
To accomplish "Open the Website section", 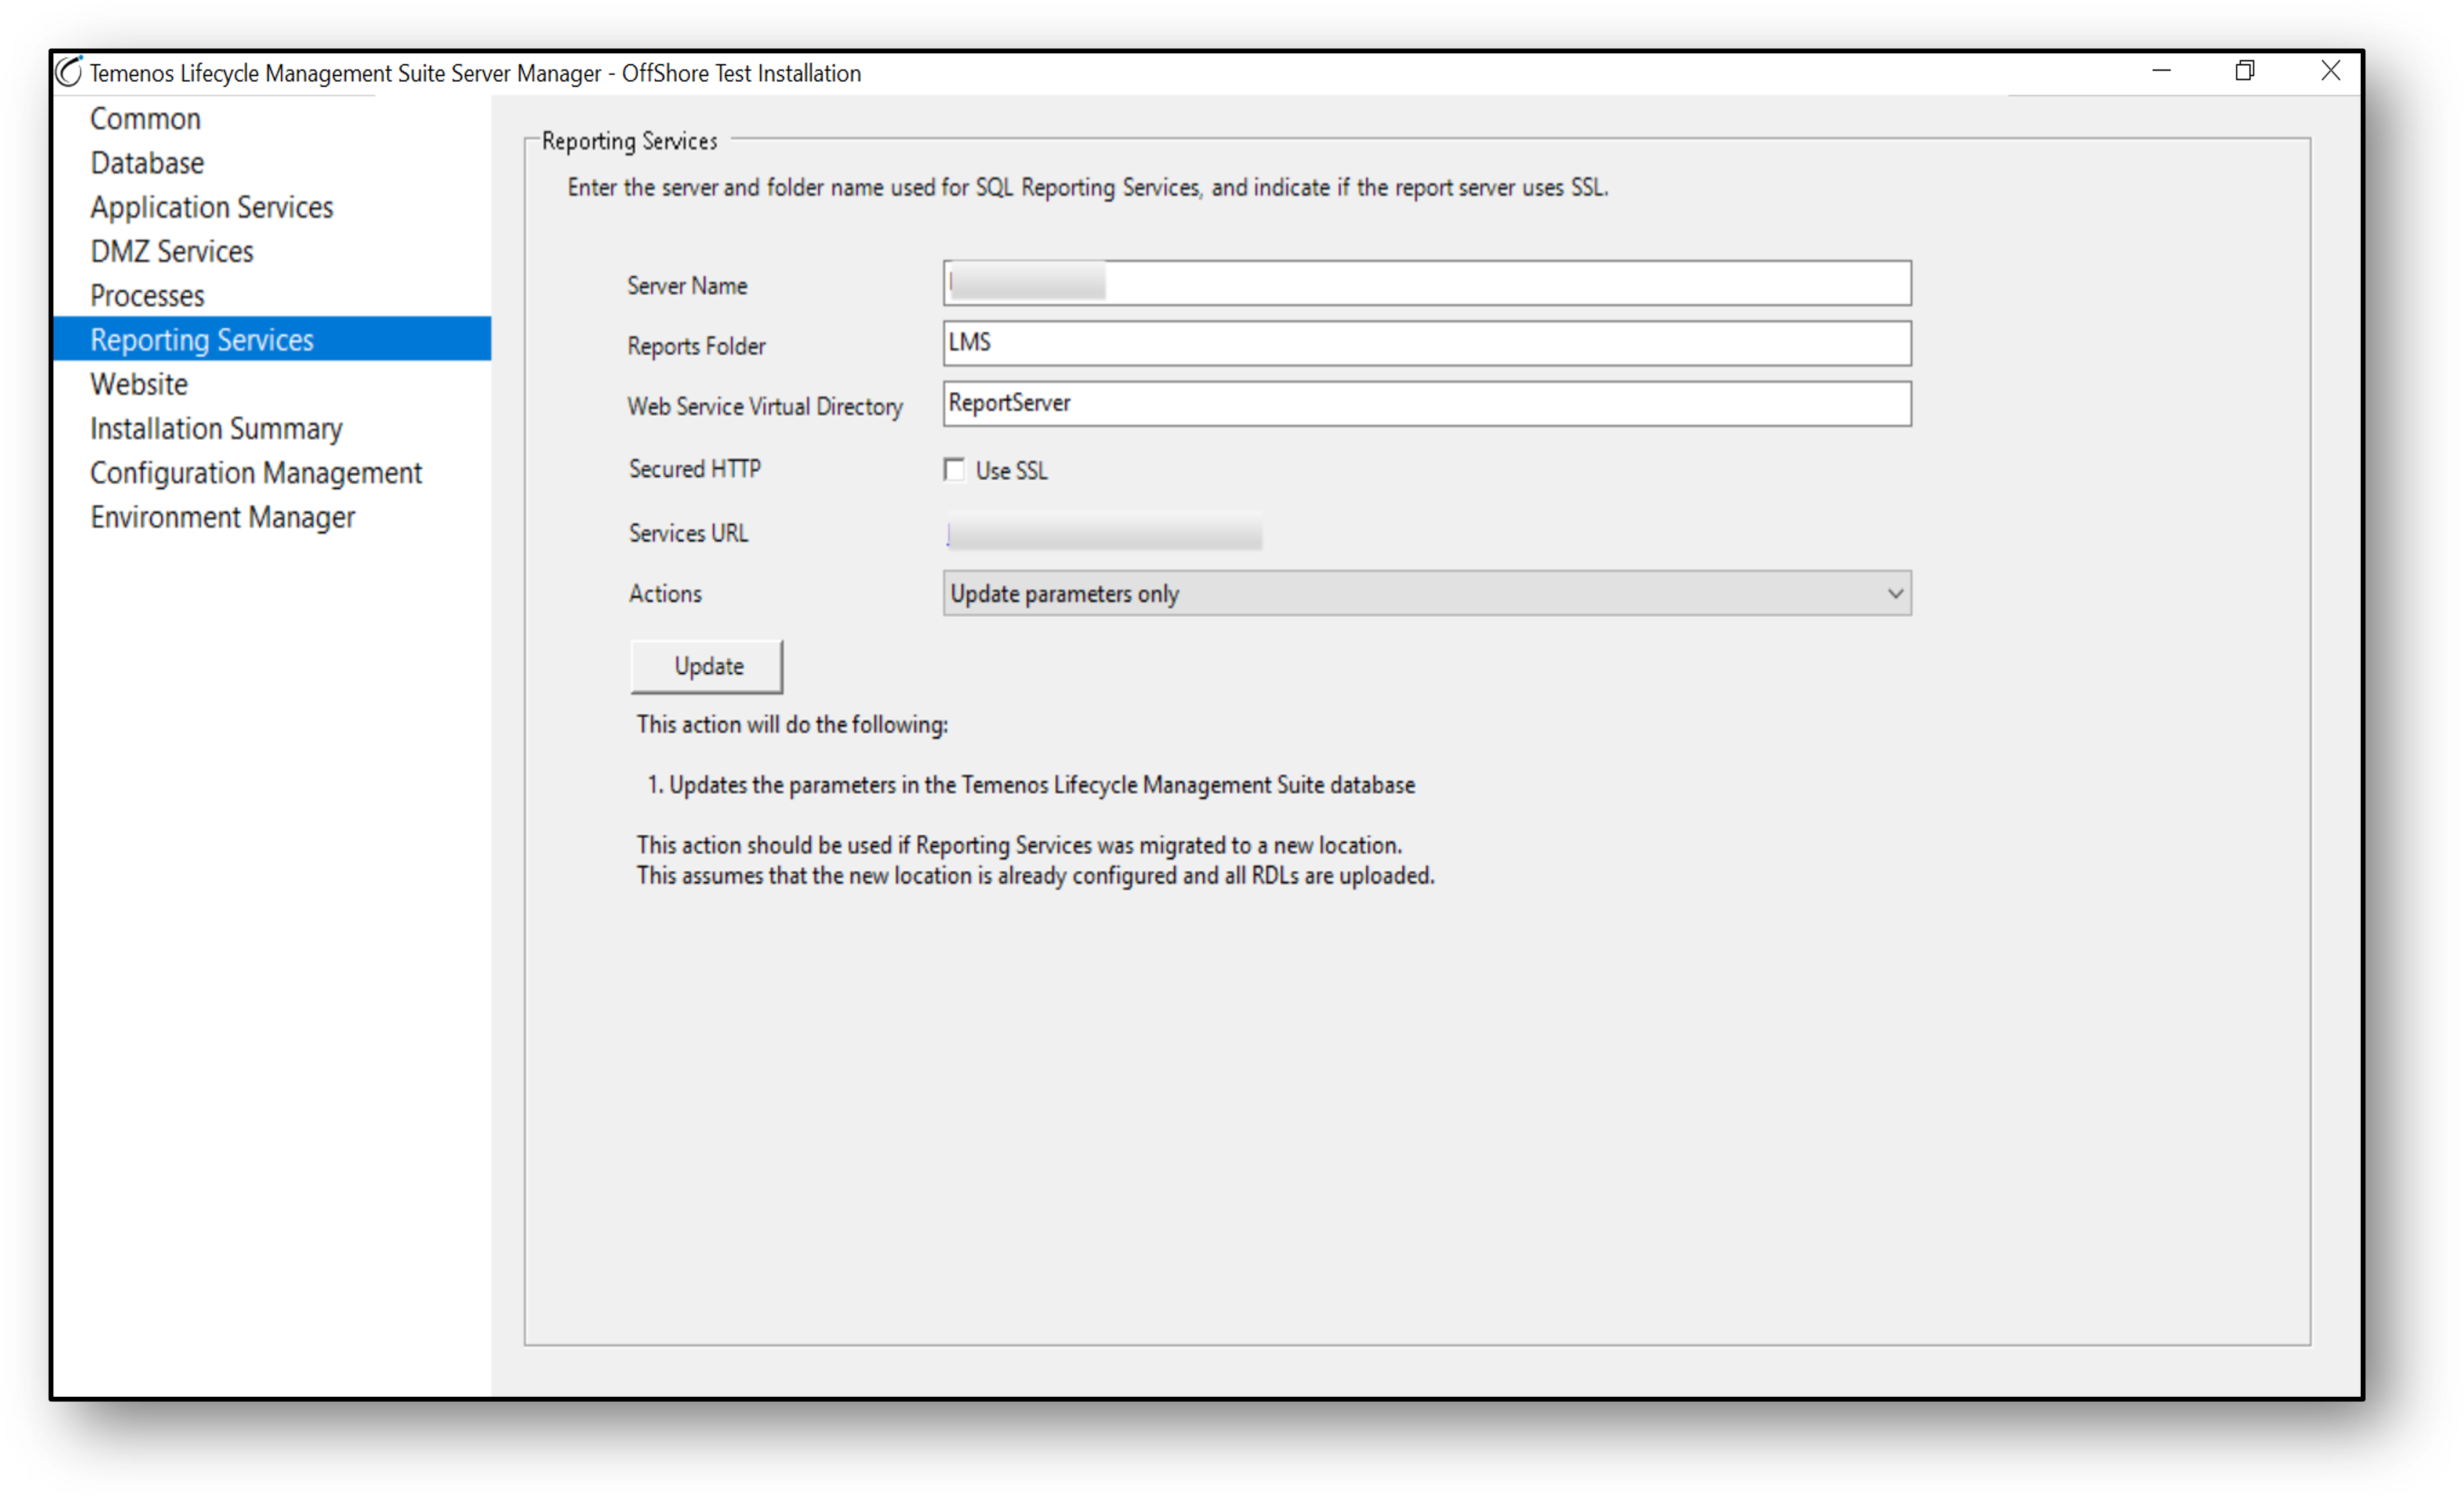I will click(139, 385).
